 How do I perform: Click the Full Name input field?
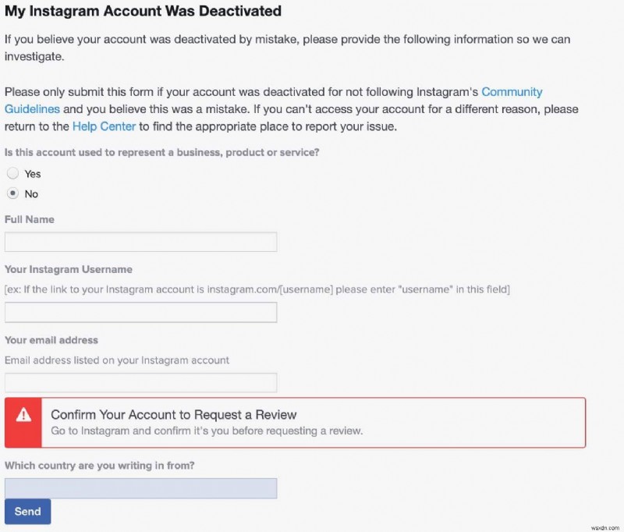click(x=140, y=242)
